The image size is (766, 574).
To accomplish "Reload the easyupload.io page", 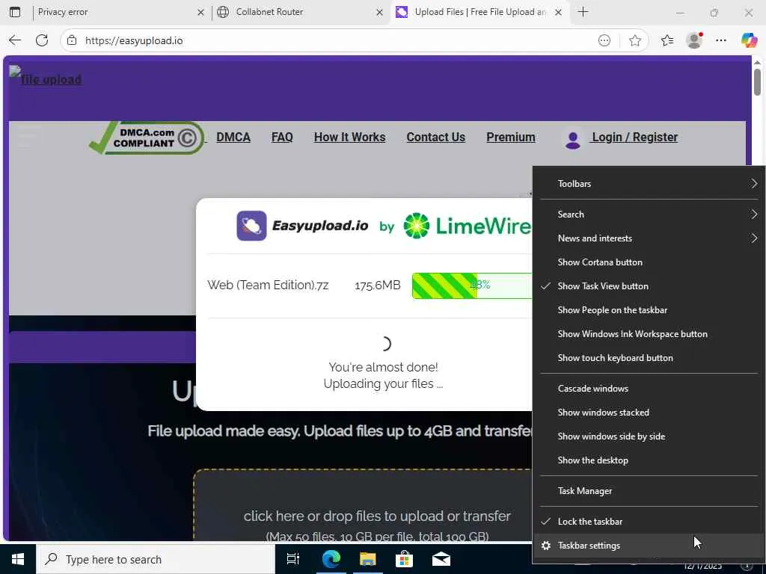I will [x=42, y=40].
